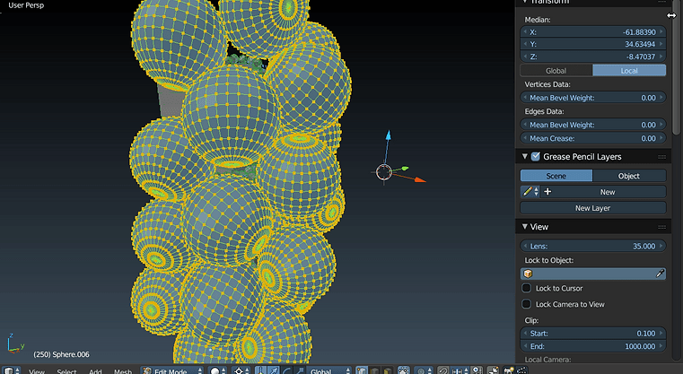The width and height of the screenshot is (683, 374).
Task: Collapse the Grease Pencil Layers panel
Action: 524,156
